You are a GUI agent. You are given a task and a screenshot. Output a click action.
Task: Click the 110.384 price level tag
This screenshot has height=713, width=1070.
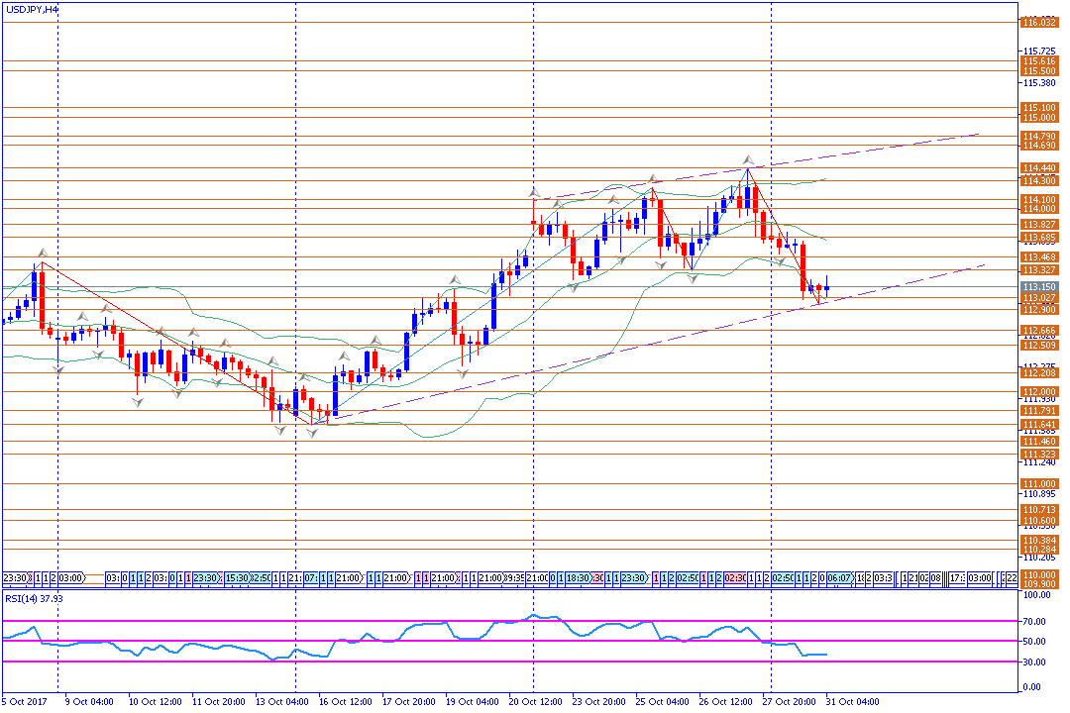pyautogui.click(x=1039, y=541)
